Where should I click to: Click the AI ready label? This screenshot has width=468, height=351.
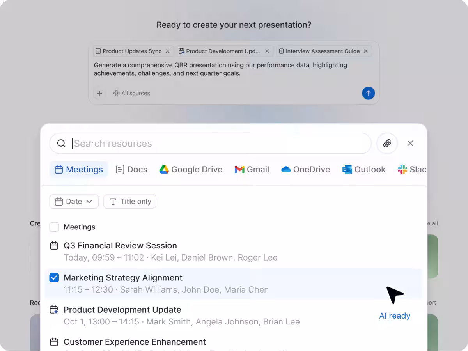click(395, 316)
